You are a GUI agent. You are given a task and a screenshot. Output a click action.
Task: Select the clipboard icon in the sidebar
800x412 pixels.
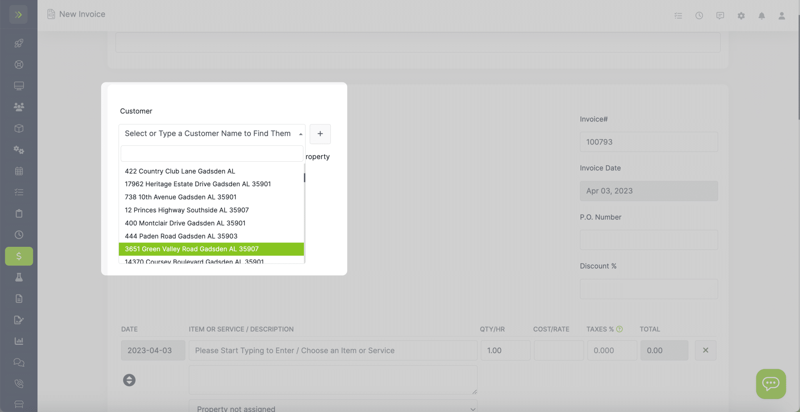[18, 213]
